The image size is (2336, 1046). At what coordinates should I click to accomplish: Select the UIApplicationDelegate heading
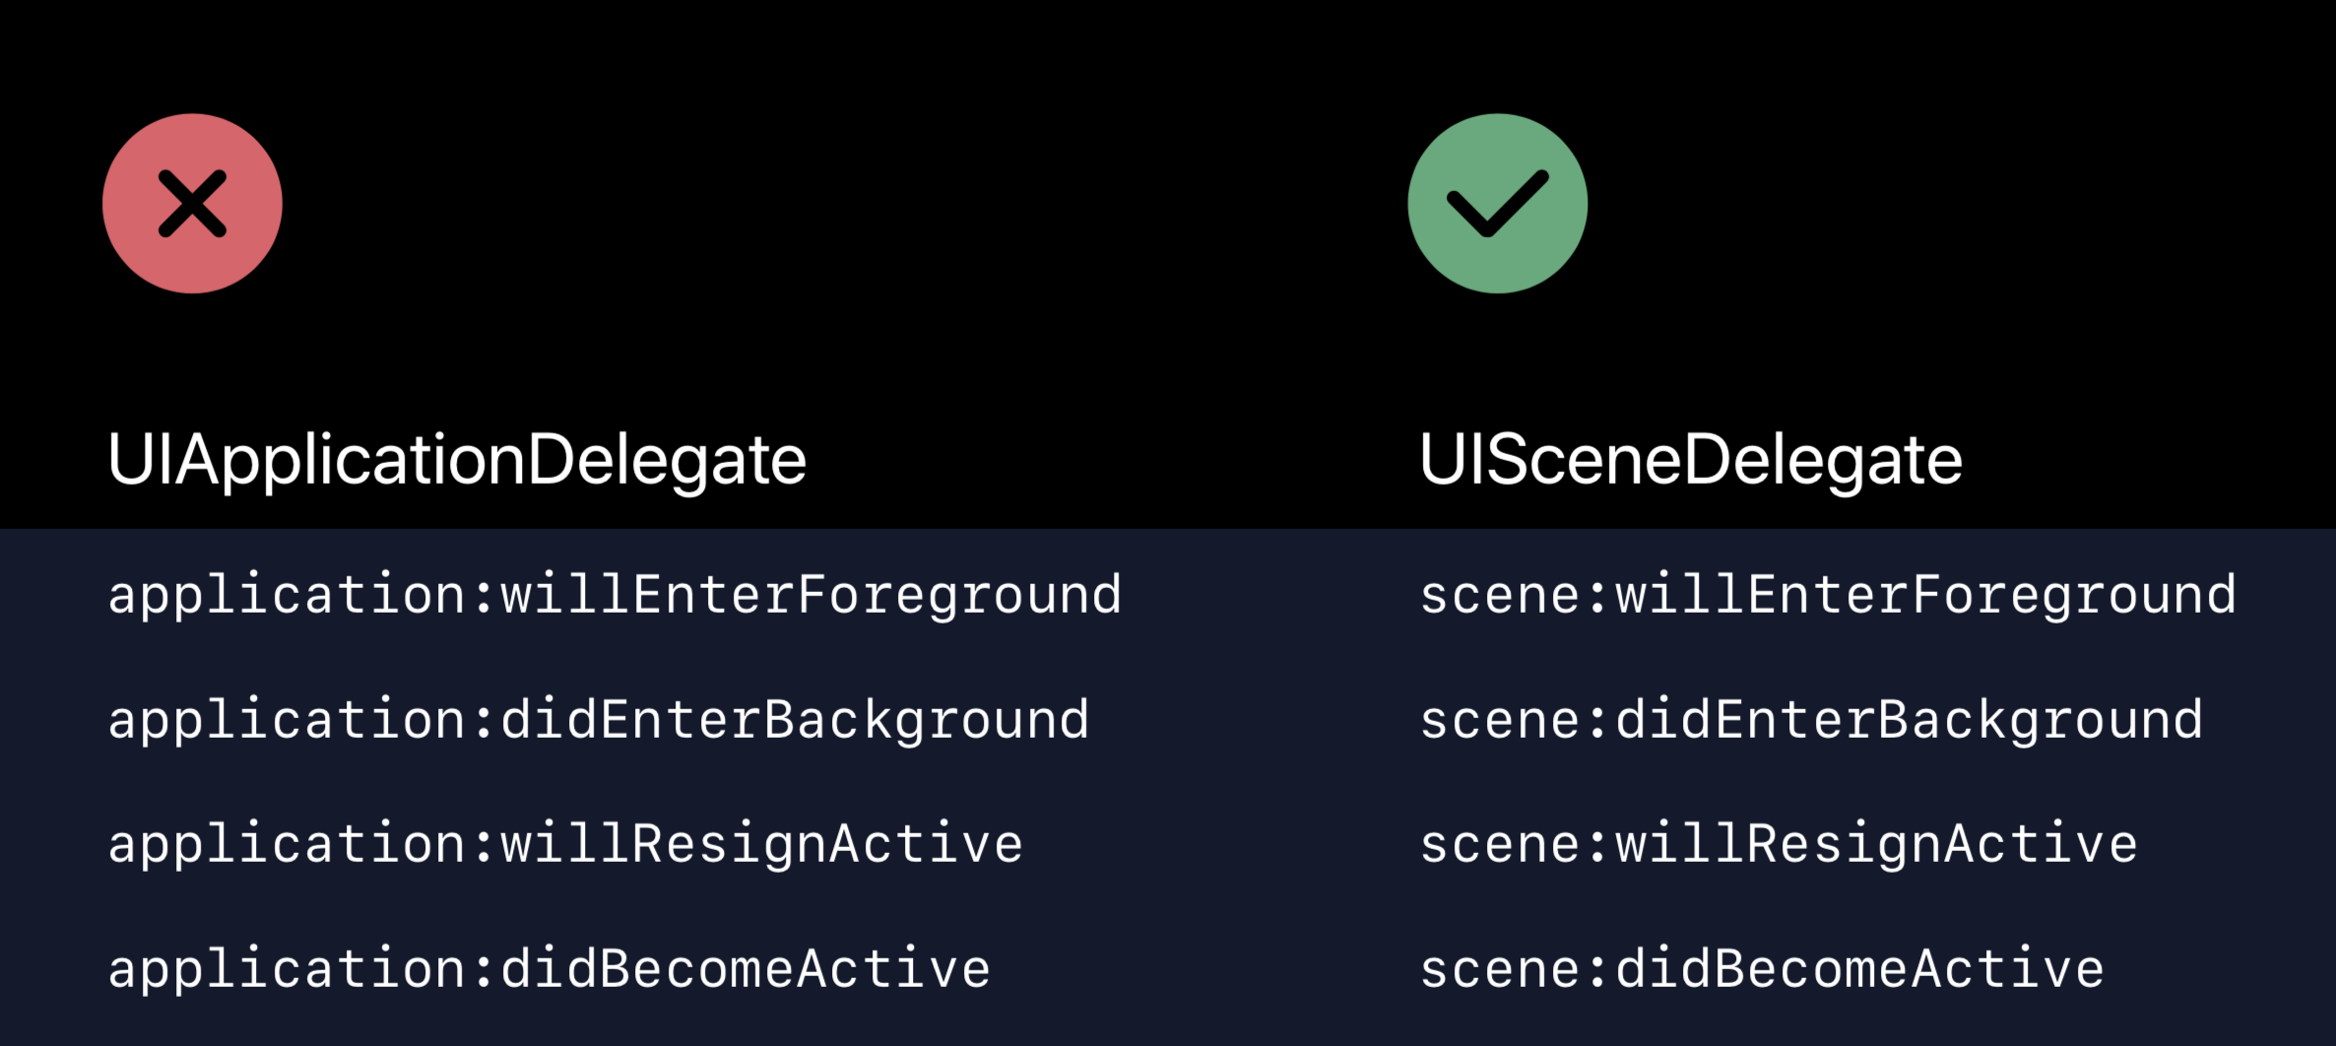[457, 461]
